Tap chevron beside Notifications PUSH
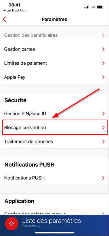Viewport: 109px width, 236px height. tap(103, 178)
